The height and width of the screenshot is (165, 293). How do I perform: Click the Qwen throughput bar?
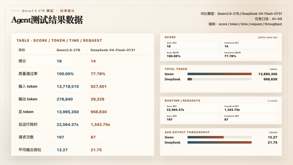pyautogui.click(x=219, y=137)
